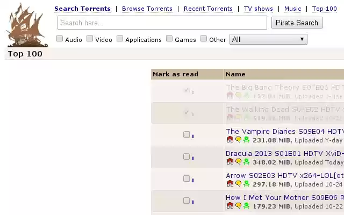Click magnet icon in Arrow S02E03 row
This screenshot has height=215, width=344.
click(230, 183)
